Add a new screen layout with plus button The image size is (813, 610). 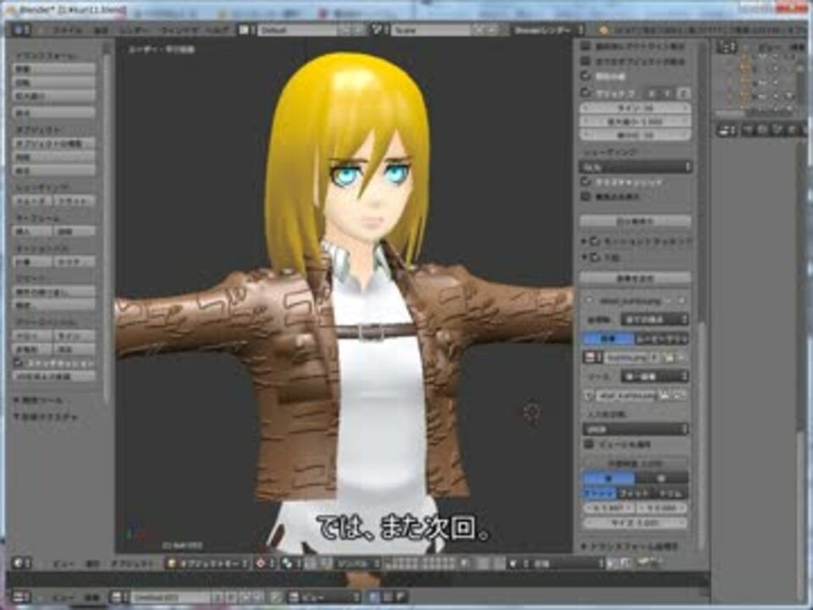click(x=346, y=30)
